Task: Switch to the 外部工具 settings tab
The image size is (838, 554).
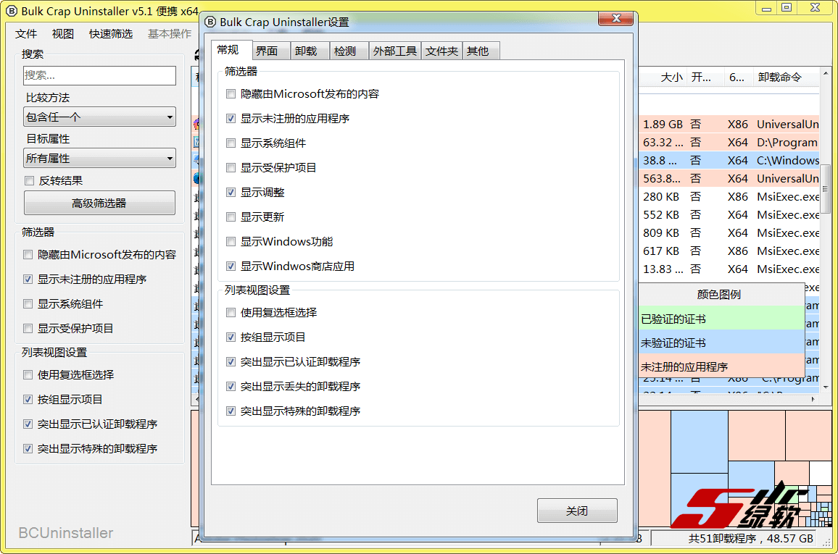Action: 394,51
